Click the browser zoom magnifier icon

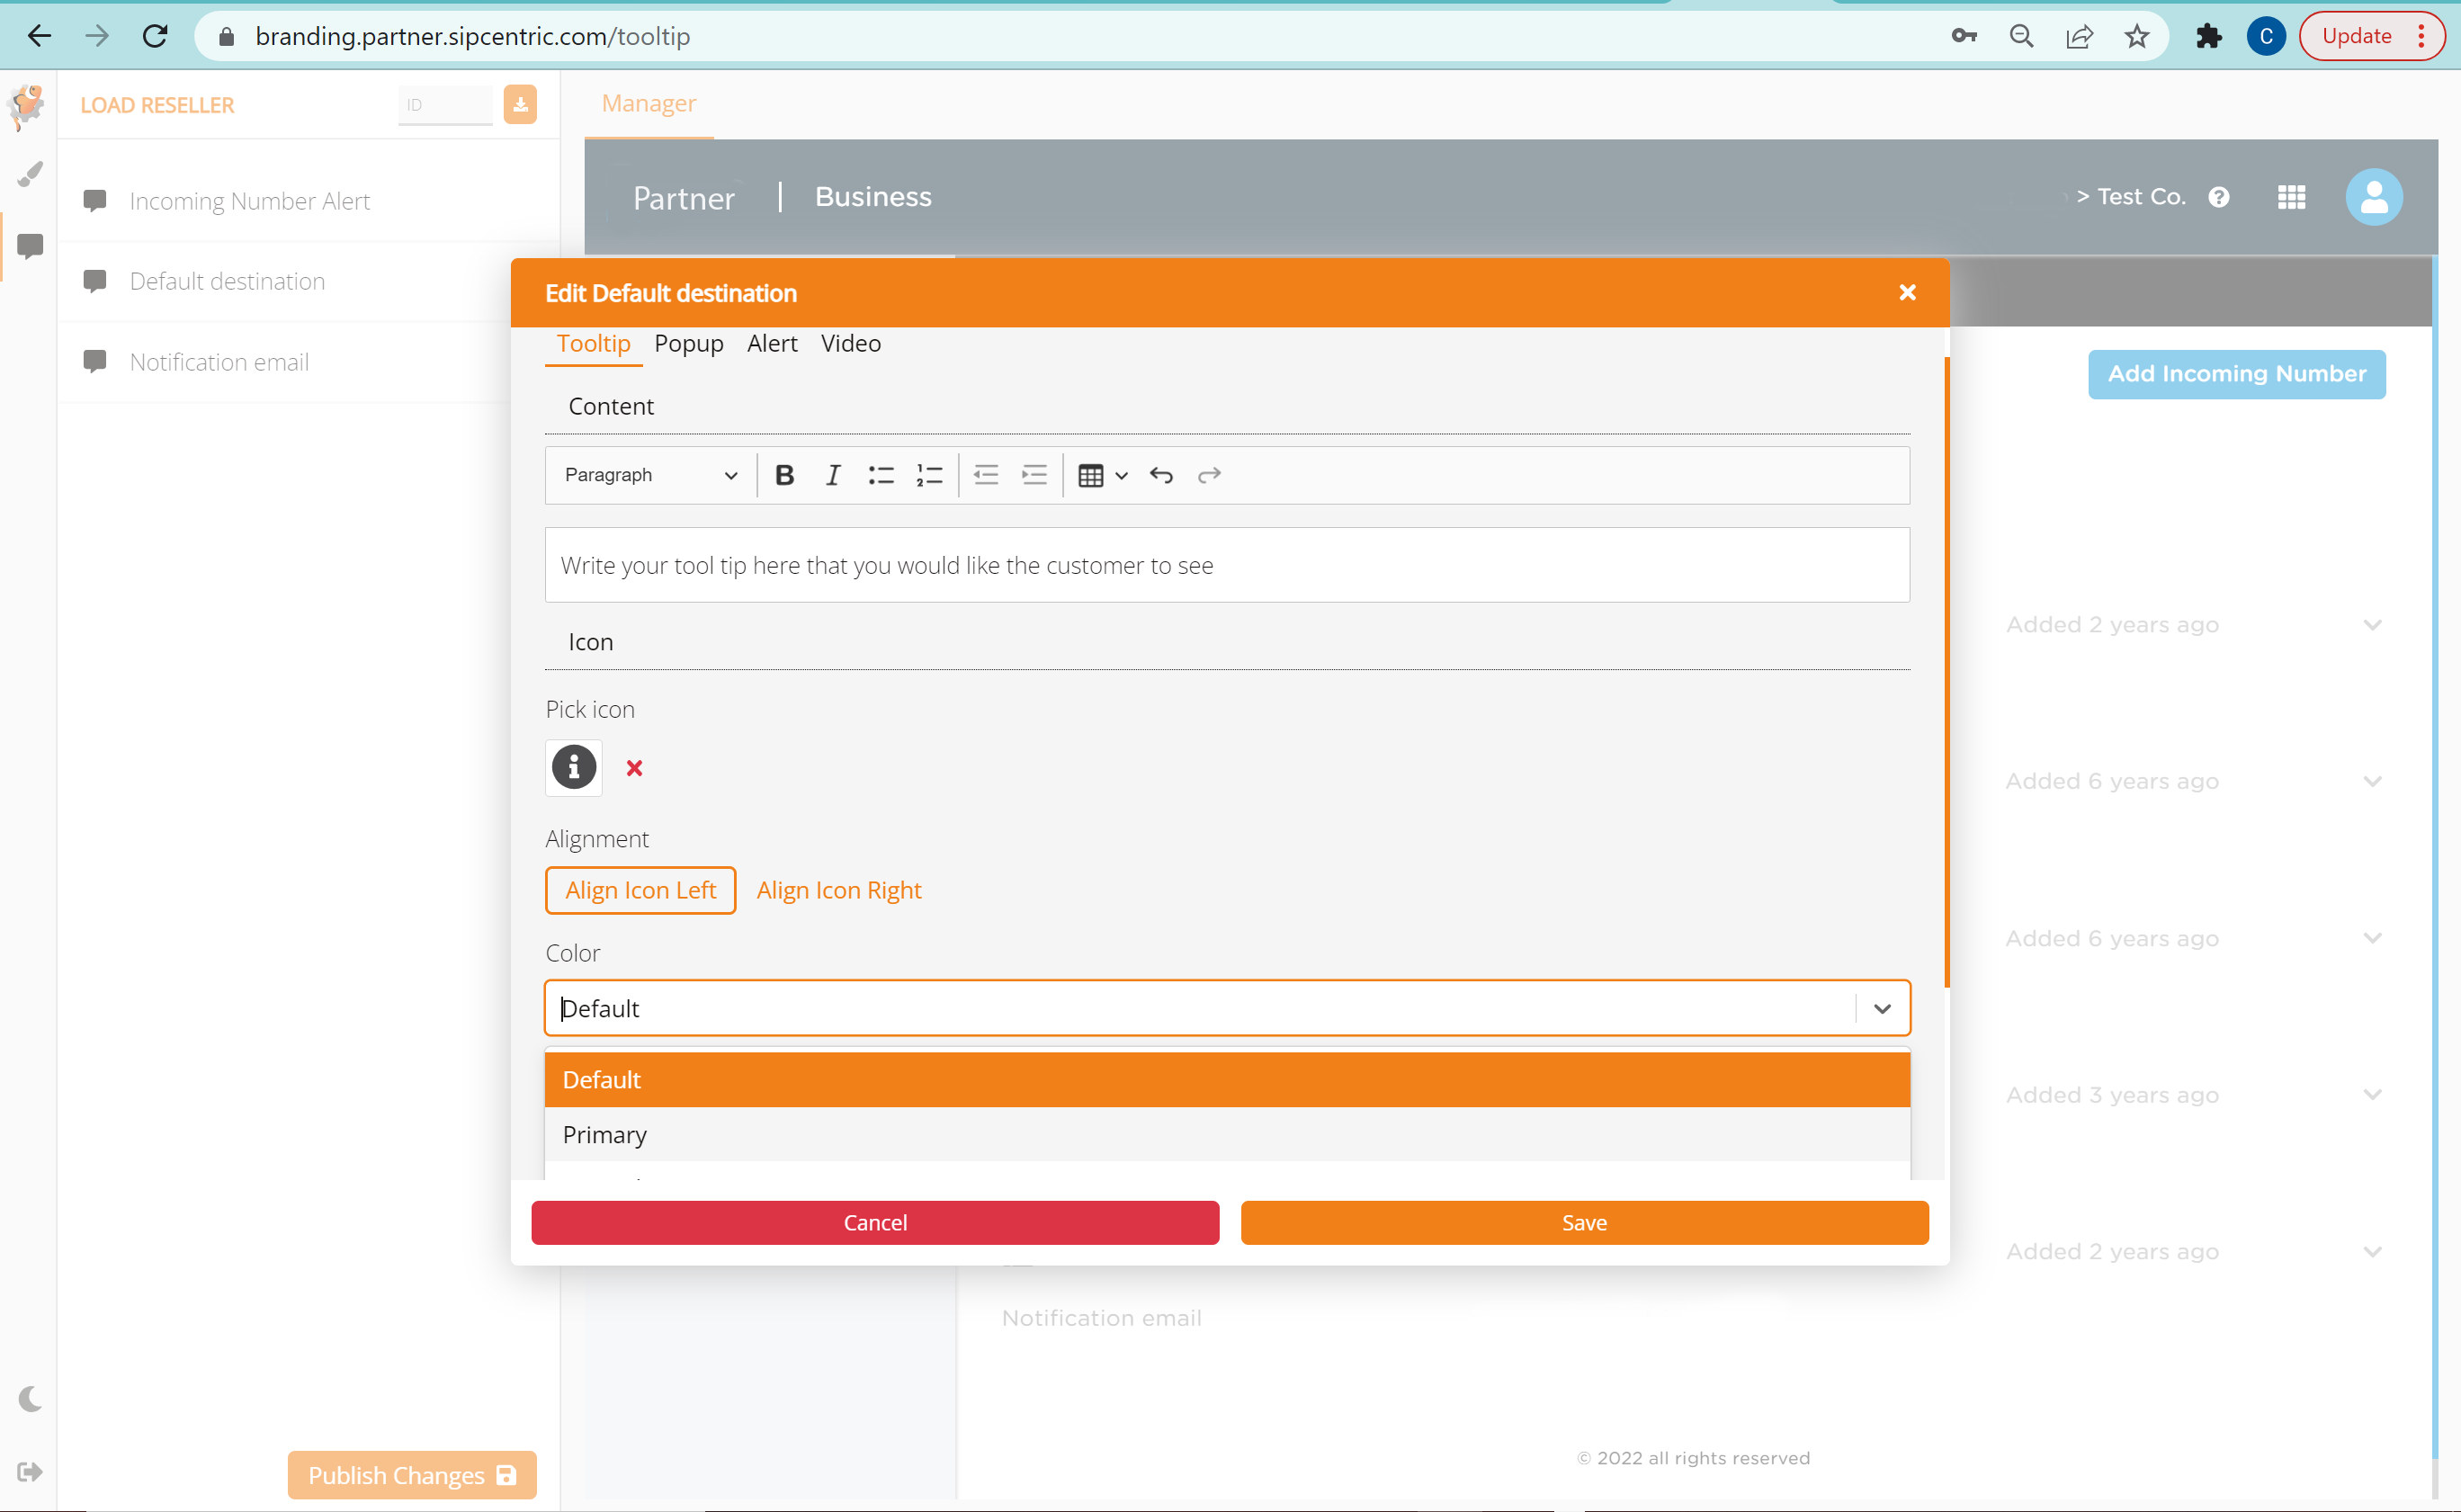[x=2021, y=36]
